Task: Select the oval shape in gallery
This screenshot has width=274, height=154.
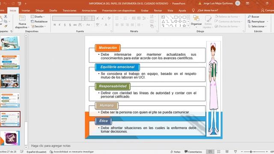Action: pyautogui.click(x=180, y=17)
